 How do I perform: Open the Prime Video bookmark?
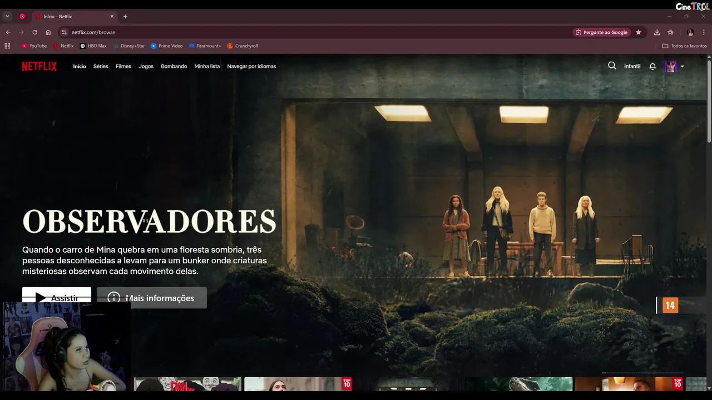point(166,46)
